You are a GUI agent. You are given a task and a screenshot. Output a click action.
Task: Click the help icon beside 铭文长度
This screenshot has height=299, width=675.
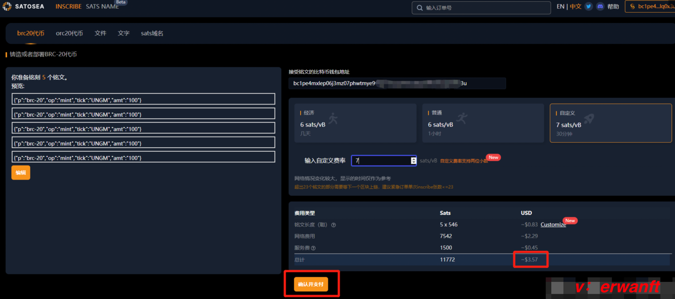pyautogui.click(x=333, y=225)
